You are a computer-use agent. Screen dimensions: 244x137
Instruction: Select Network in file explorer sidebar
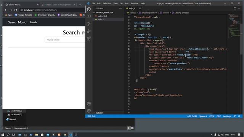point(11,119)
